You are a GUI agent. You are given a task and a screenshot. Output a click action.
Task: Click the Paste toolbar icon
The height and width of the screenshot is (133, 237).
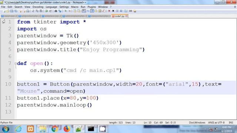pyautogui.click(x=41, y=11)
